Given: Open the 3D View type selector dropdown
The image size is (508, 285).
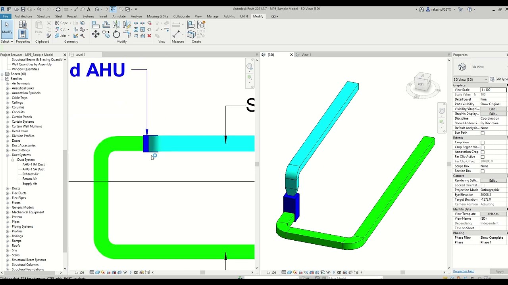Looking at the screenshot, I should coord(470,80).
